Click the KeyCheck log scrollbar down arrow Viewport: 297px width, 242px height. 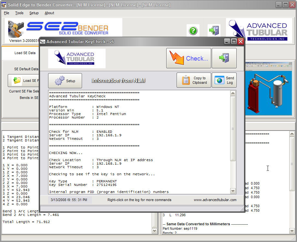pos(233,191)
